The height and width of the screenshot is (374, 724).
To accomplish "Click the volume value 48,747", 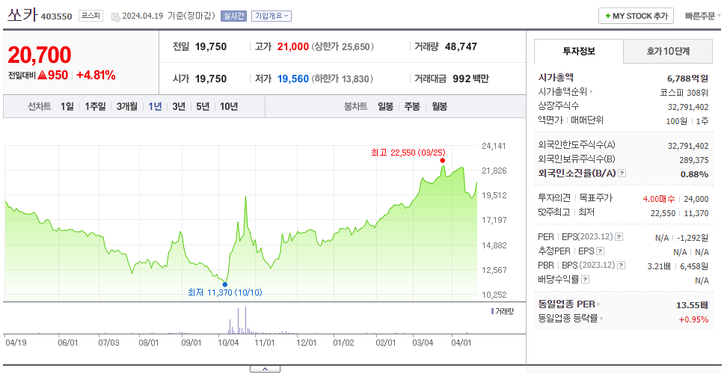I will point(461,46).
